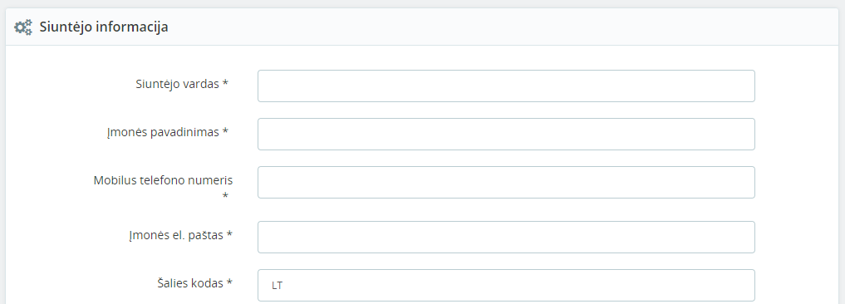Click blank space right of Siuntėjo vardas field

797,86
